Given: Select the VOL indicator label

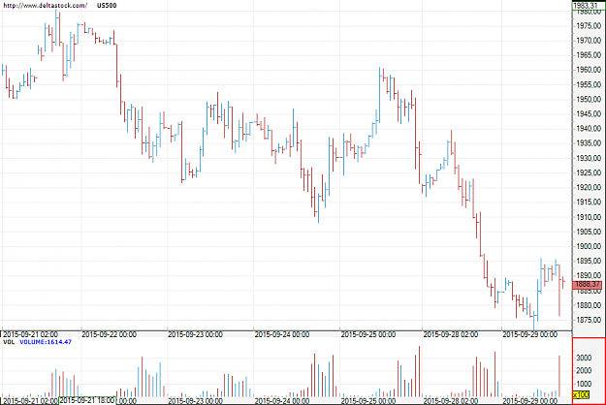Looking at the screenshot, I should [9, 342].
